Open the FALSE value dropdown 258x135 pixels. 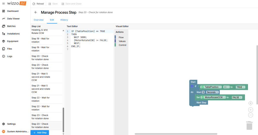(237, 97)
